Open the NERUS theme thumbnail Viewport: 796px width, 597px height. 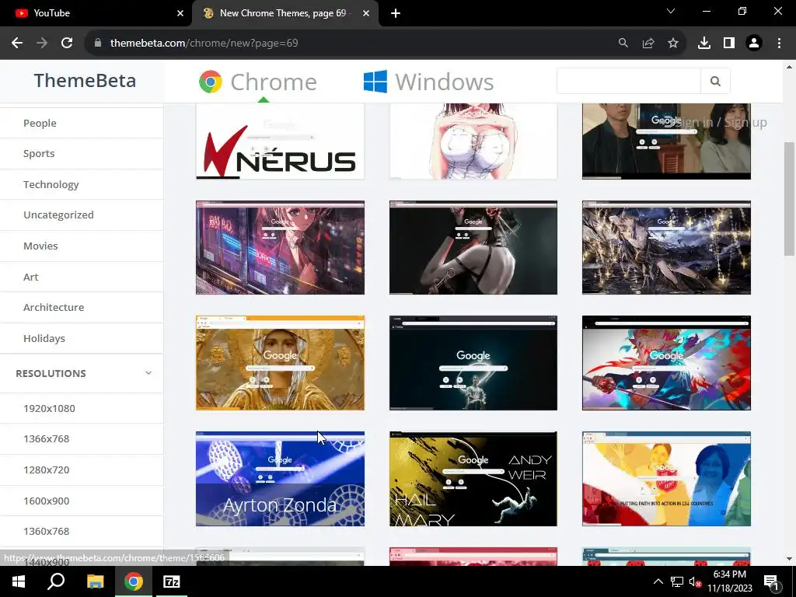coord(280,141)
